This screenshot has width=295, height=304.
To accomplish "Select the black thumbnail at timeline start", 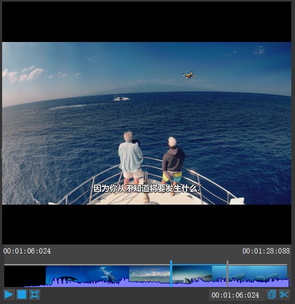I will (25, 276).
